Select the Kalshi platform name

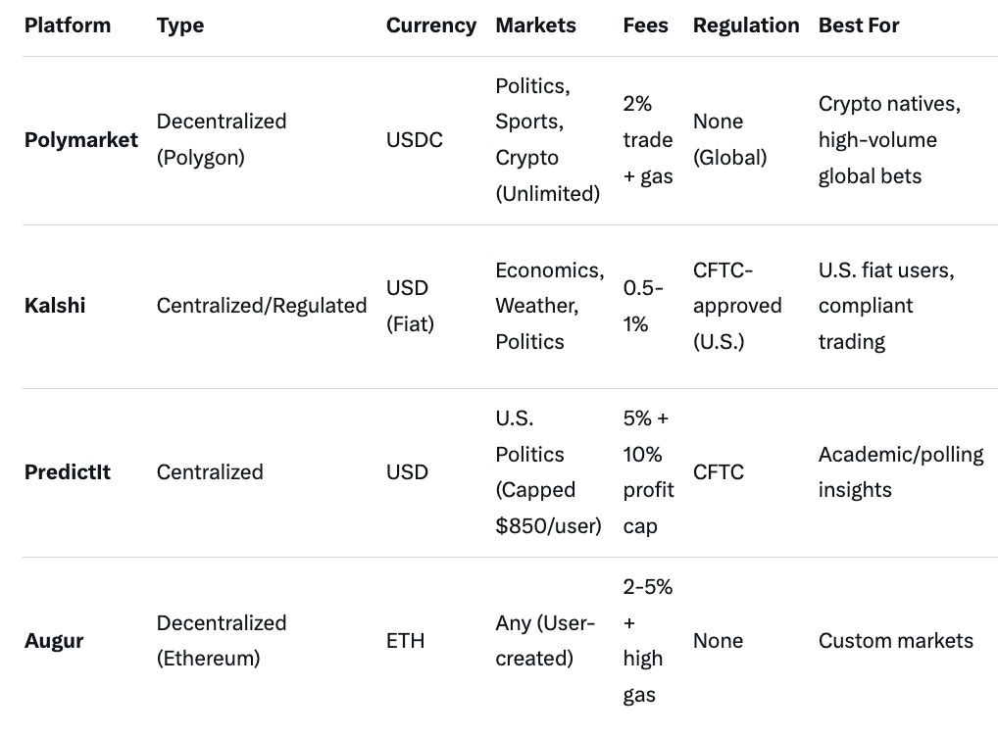pyautogui.click(x=55, y=306)
